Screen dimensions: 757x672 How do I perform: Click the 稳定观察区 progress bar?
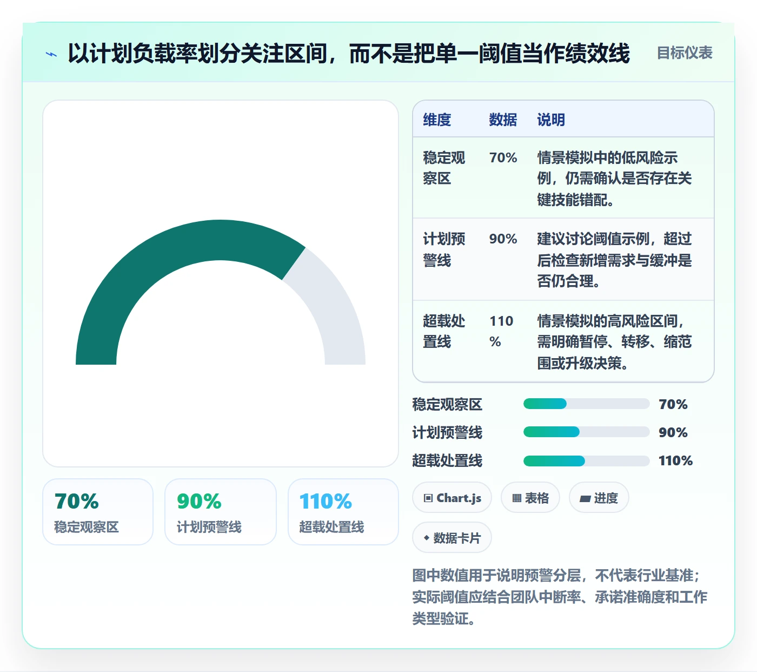coord(587,404)
